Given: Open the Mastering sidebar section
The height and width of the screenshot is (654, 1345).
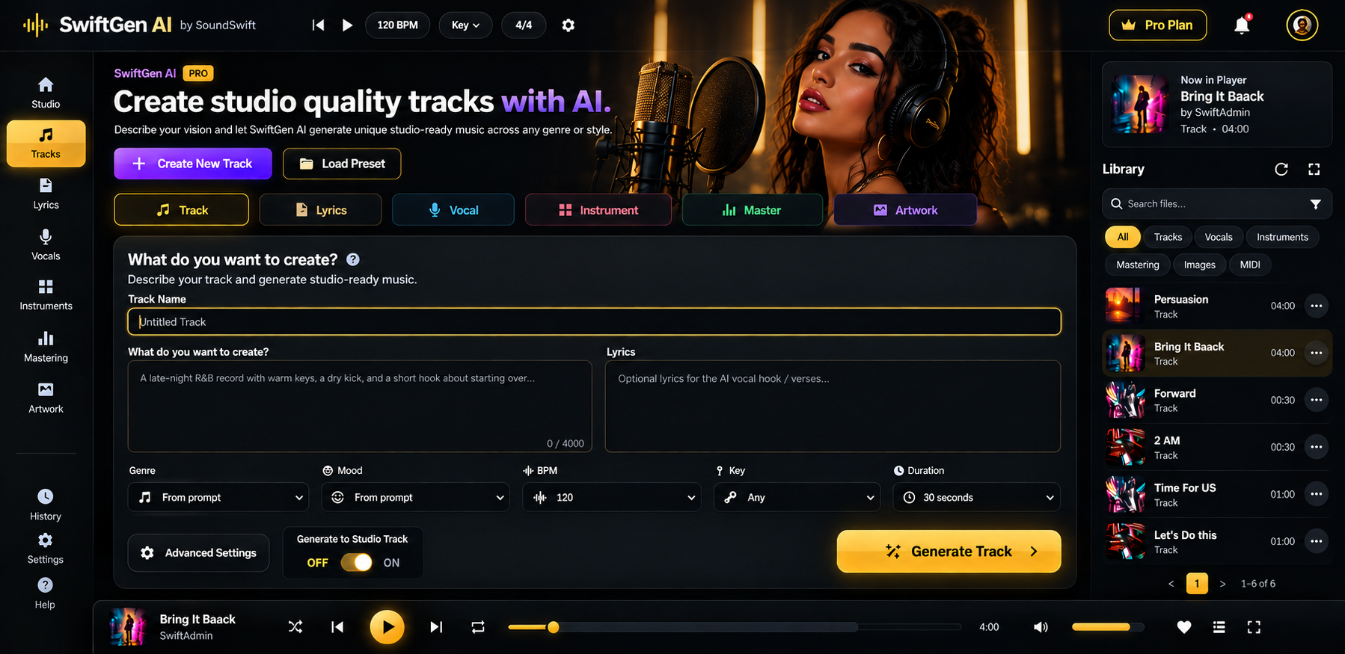Looking at the screenshot, I should tap(46, 347).
